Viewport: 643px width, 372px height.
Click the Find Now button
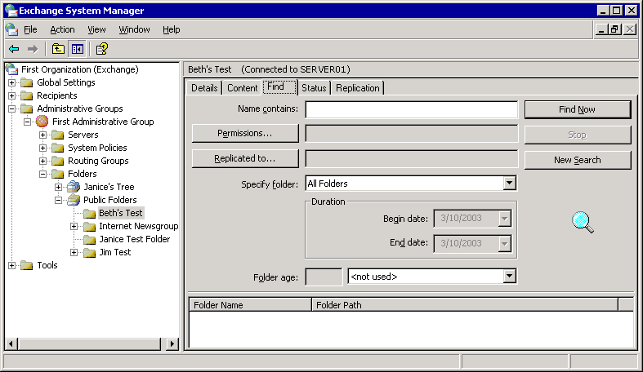(x=578, y=109)
